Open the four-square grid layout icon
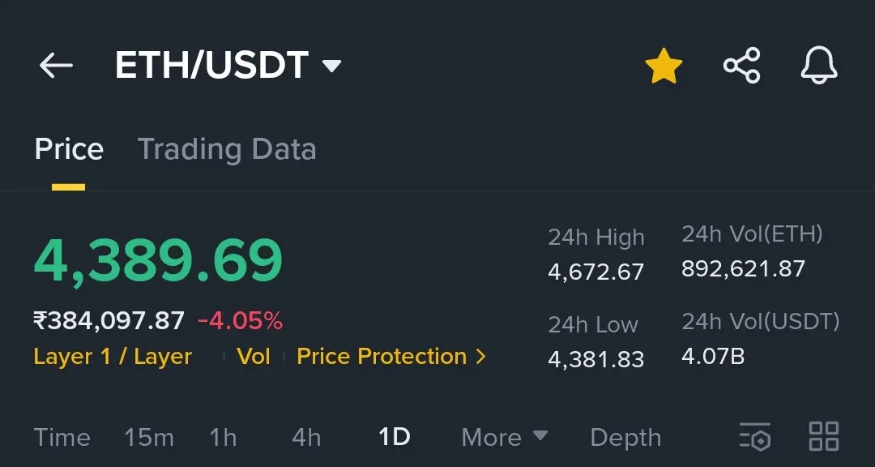Screen dimensions: 875x467 pos(824,436)
